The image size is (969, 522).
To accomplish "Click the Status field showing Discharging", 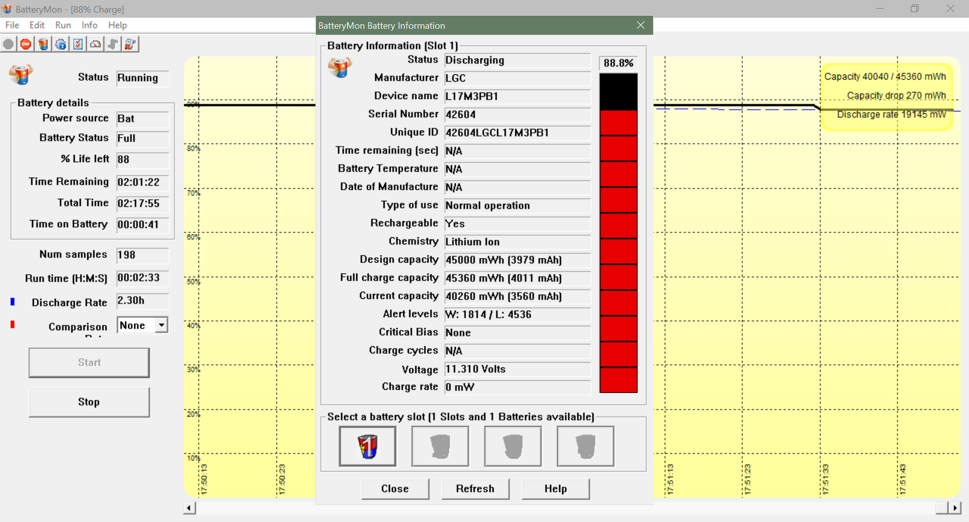I will coord(517,61).
